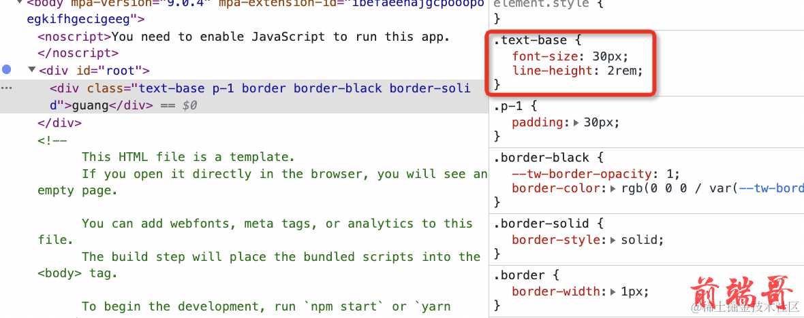Edit the line-height value 2rem
This screenshot has height=318, width=804.
pos(626,71)
